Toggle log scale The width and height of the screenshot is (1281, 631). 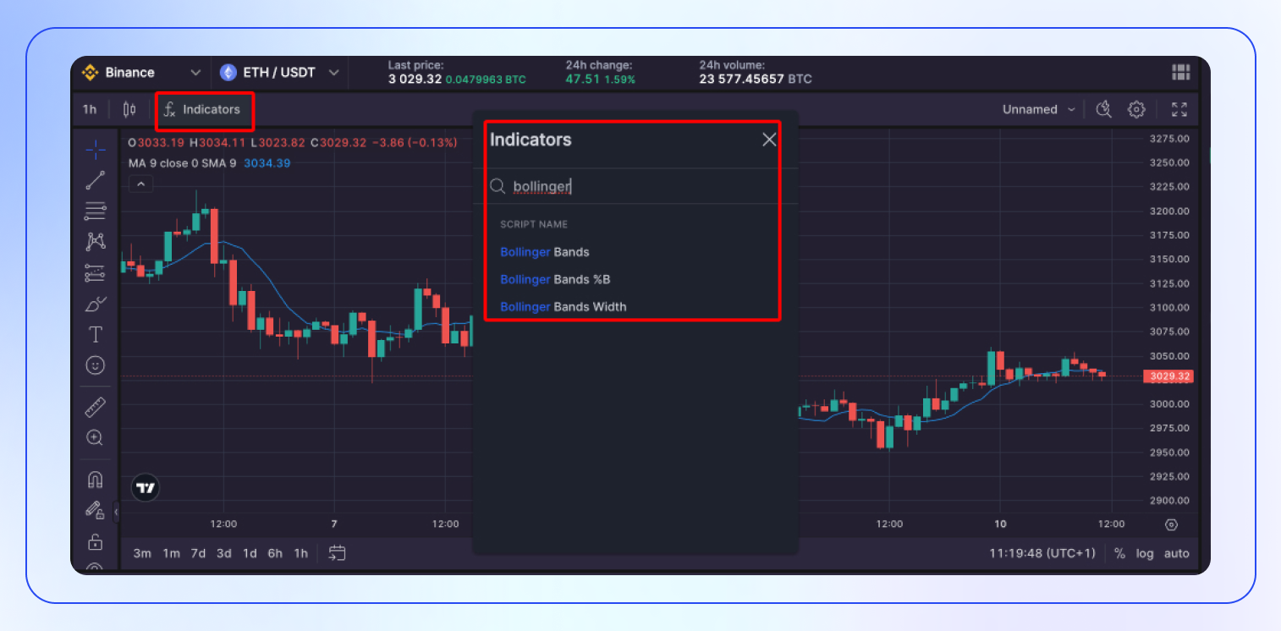1145,553
